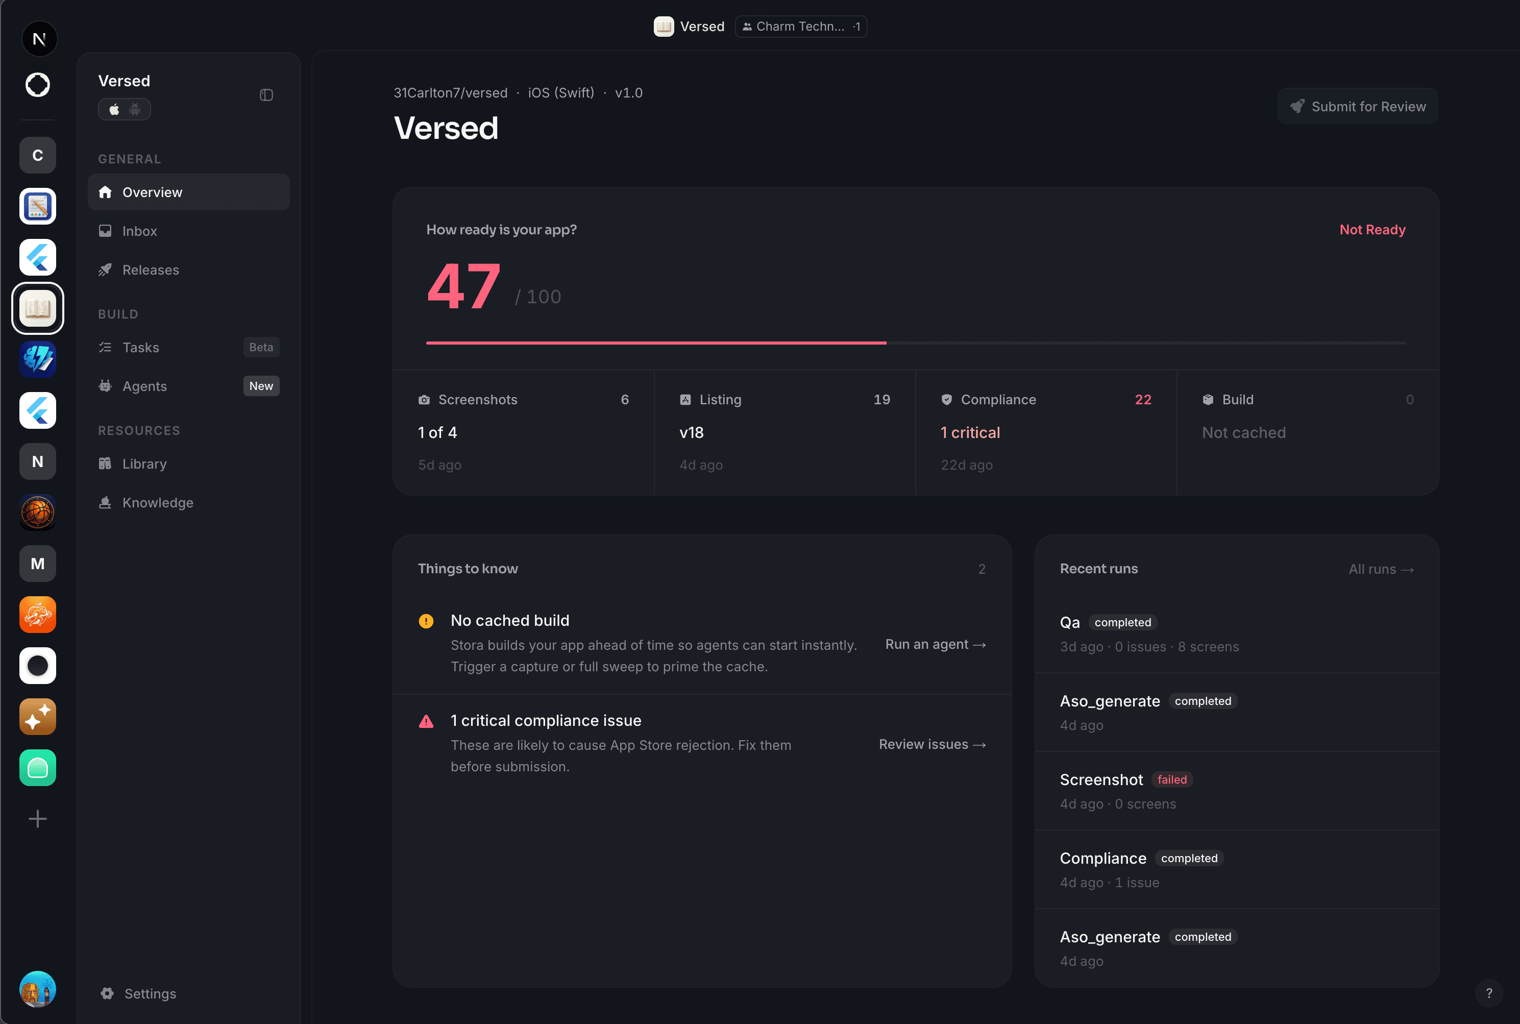Click the Versed book icon in the dock

click(x=37, y=308)
